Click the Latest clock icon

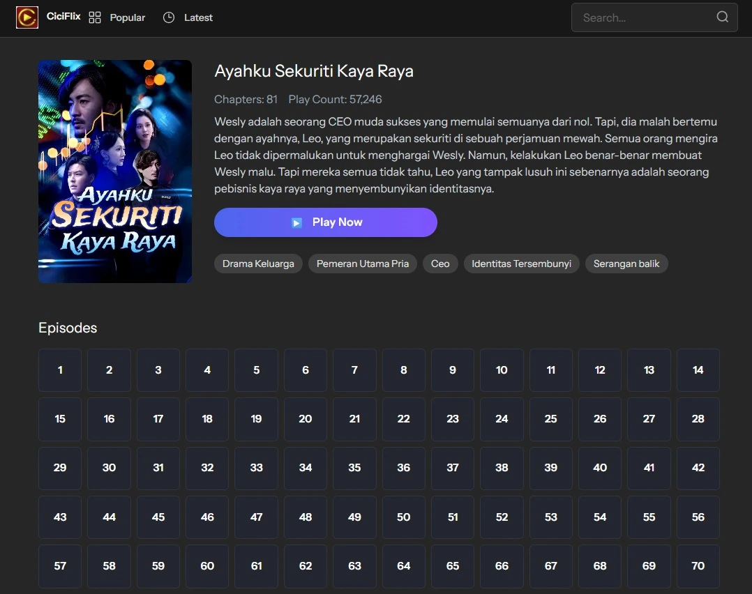(x=169, y=17)
